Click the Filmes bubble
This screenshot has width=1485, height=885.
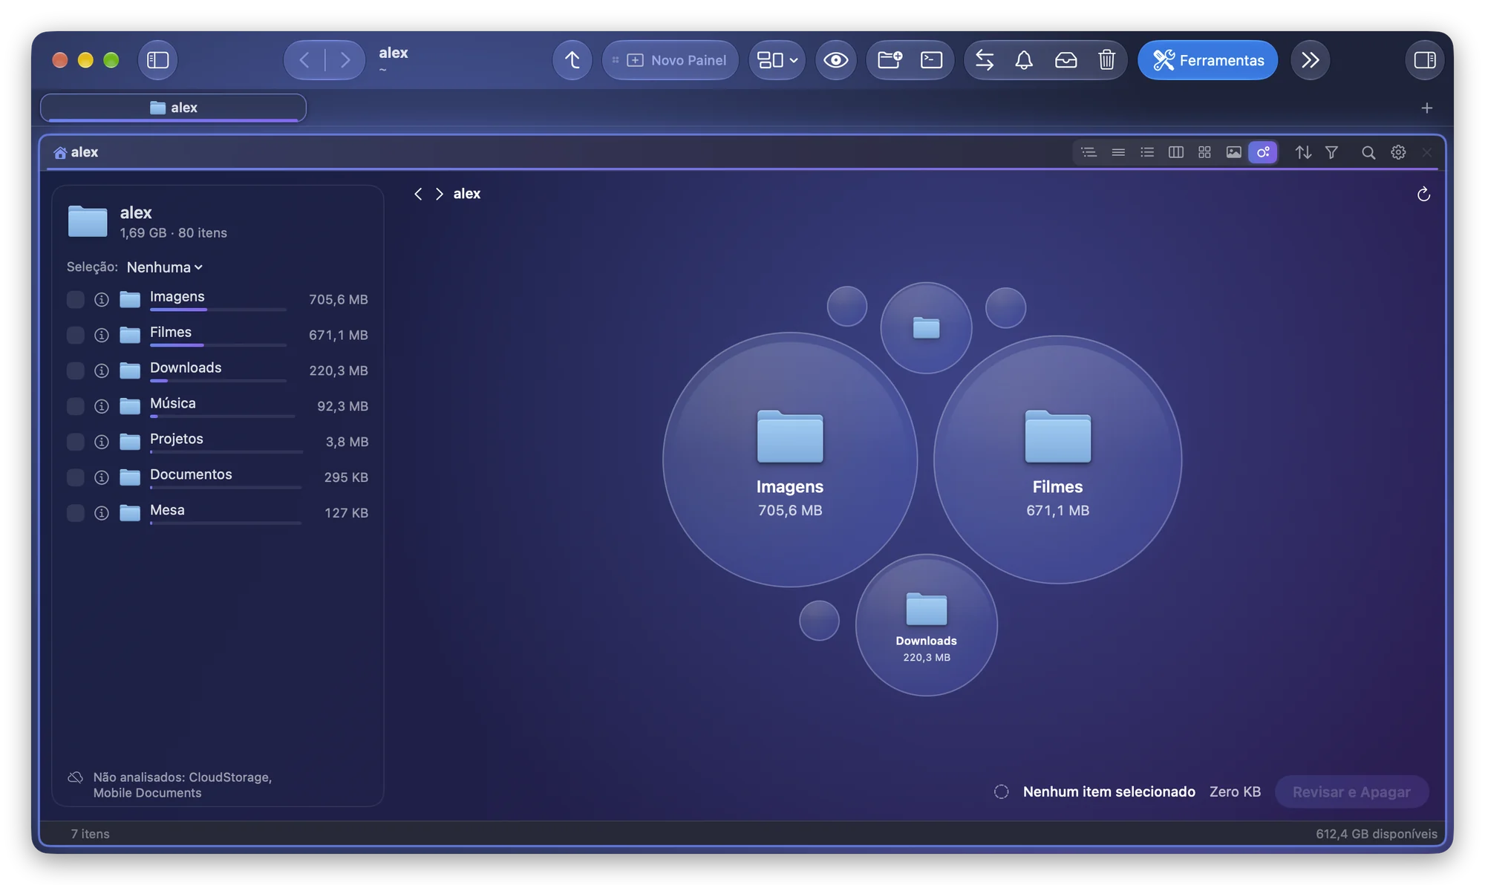[x=1057, y=460]
